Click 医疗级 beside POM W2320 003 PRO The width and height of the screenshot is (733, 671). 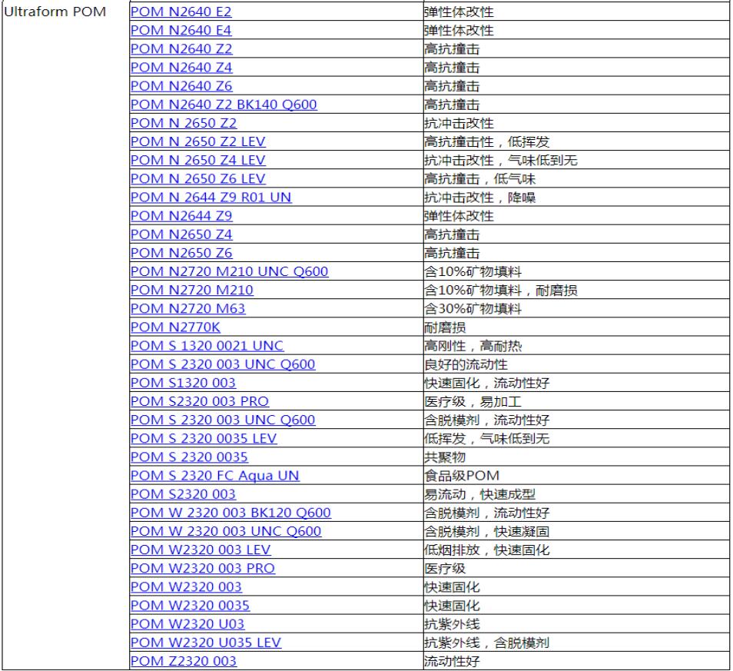click(x=445, y=569)
